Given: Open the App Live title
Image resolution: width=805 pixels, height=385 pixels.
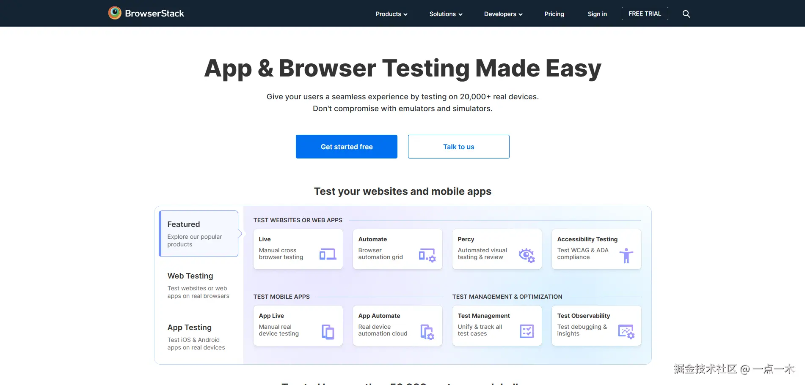Looking at the screenshot, I should 271,316.
